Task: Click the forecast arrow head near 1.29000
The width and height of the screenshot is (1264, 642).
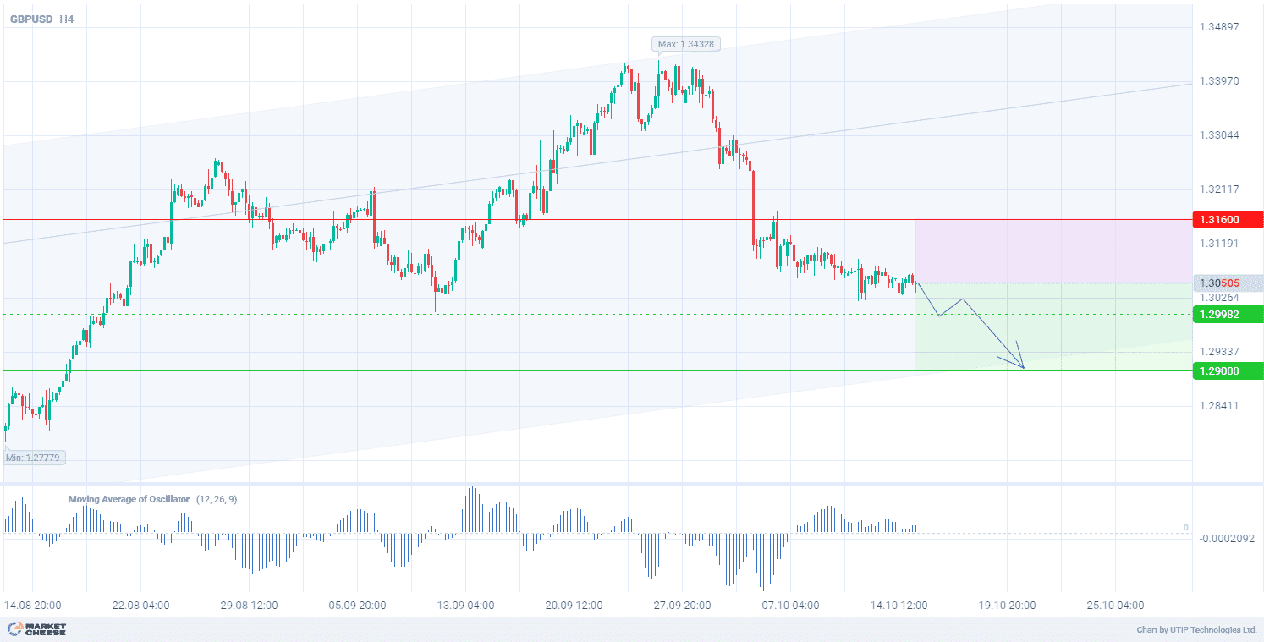Action: click(1022, 366)
